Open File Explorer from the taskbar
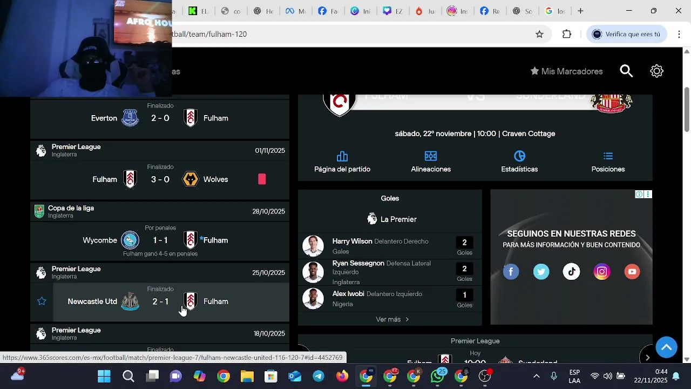The height and width of the screenshot is (389, 691). coord(247,376)
